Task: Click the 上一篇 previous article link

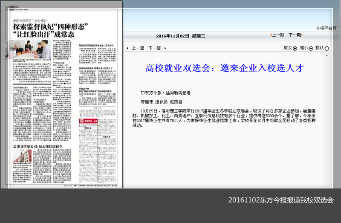Action: [x=138, y=48]
